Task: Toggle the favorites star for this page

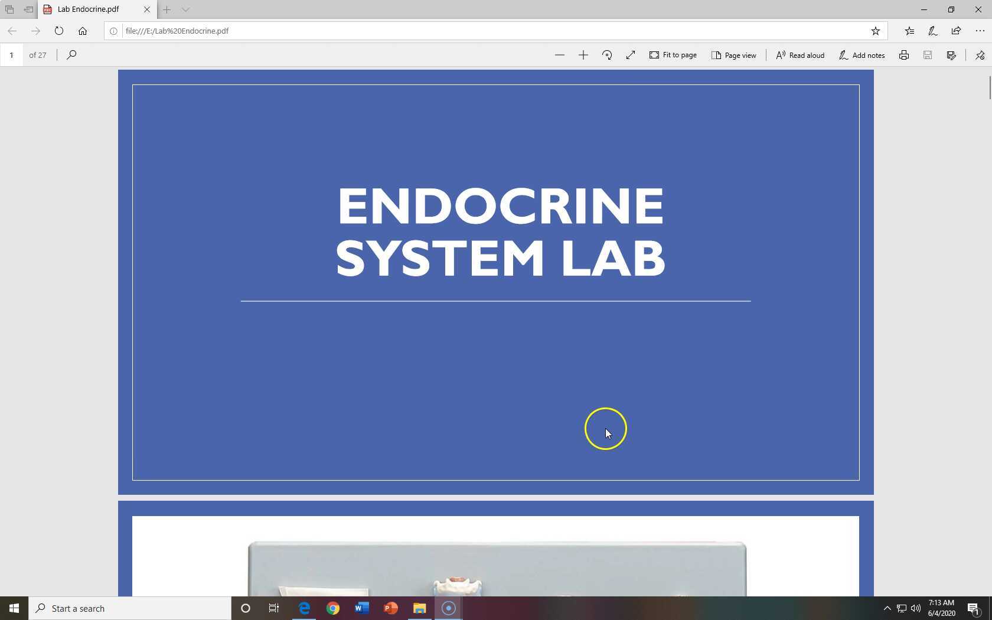Action: tap(876, 31)
